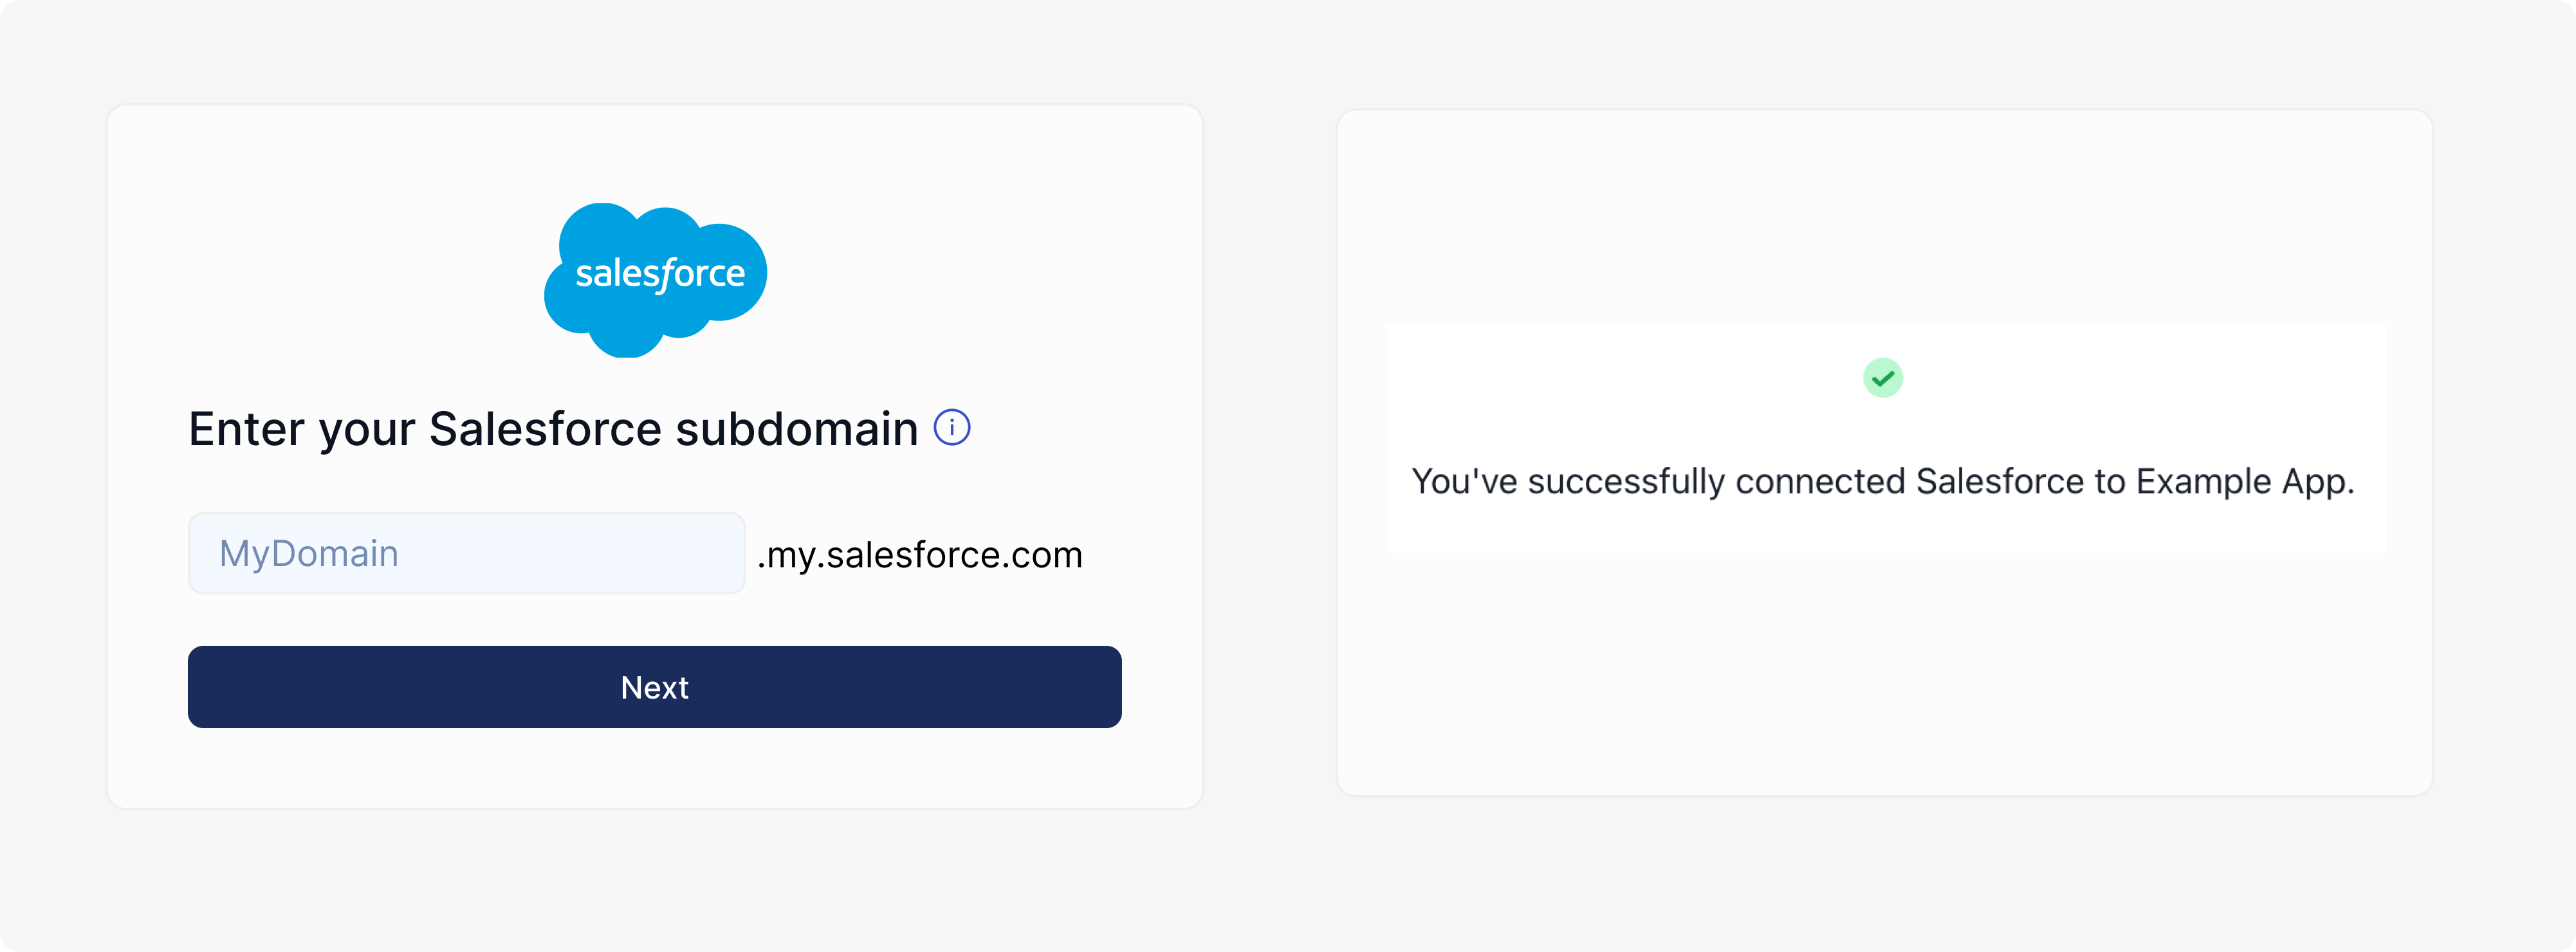Viewport: 2576px width, 952px height.
Task: Select the "Enter your Salesforce subdomain" heading
Action: [x=553, y=429]
